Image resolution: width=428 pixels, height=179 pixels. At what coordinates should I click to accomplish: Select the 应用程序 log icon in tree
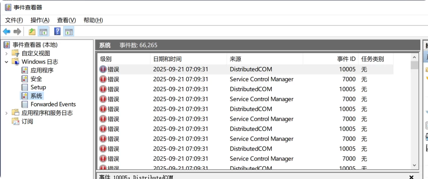tap(25, 70)
